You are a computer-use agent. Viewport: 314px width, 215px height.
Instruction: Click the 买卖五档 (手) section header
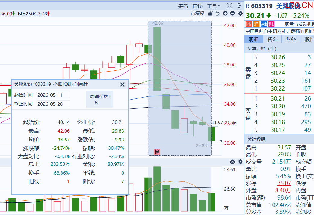click(261, 49)
